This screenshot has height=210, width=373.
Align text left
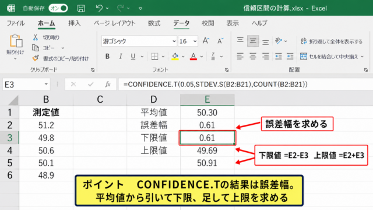tap(240, 57)
